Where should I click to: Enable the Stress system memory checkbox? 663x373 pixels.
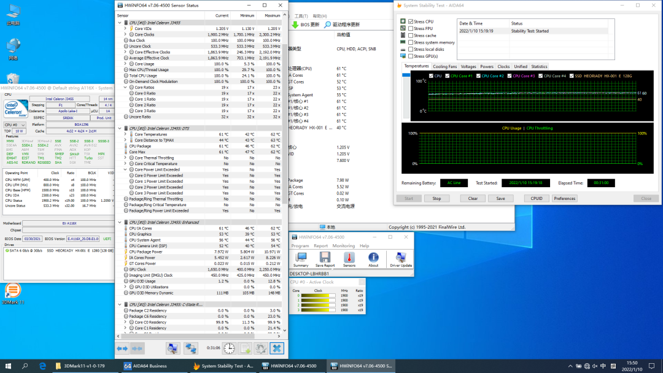[411, 42]
